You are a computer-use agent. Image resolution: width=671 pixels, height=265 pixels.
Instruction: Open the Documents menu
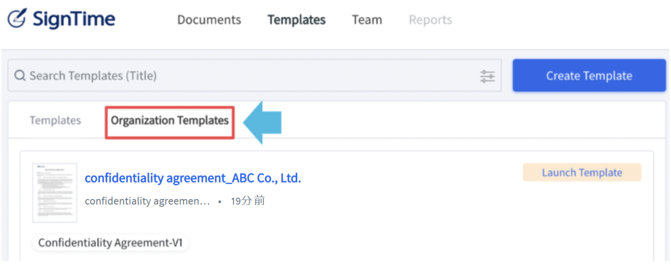click(209, 20)
